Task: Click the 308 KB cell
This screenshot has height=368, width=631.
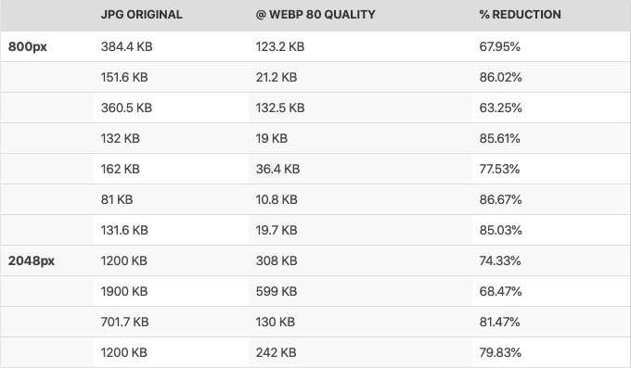Action: click(x=360, y=260)
